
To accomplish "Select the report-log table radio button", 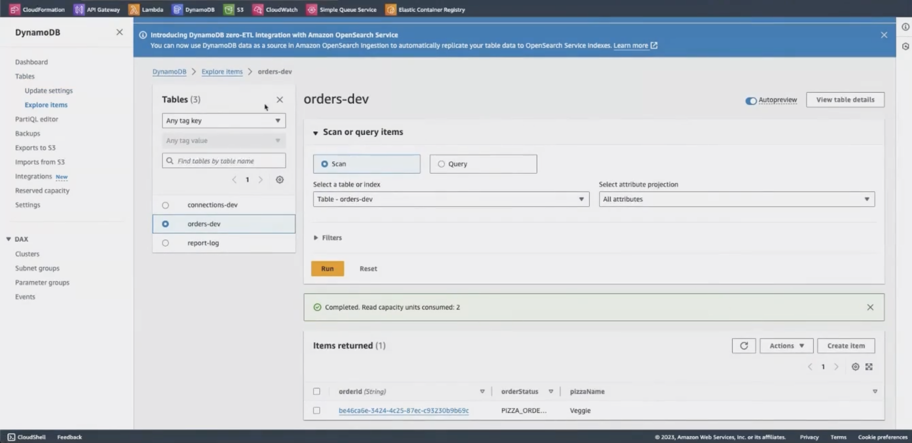I will [165, 243].
